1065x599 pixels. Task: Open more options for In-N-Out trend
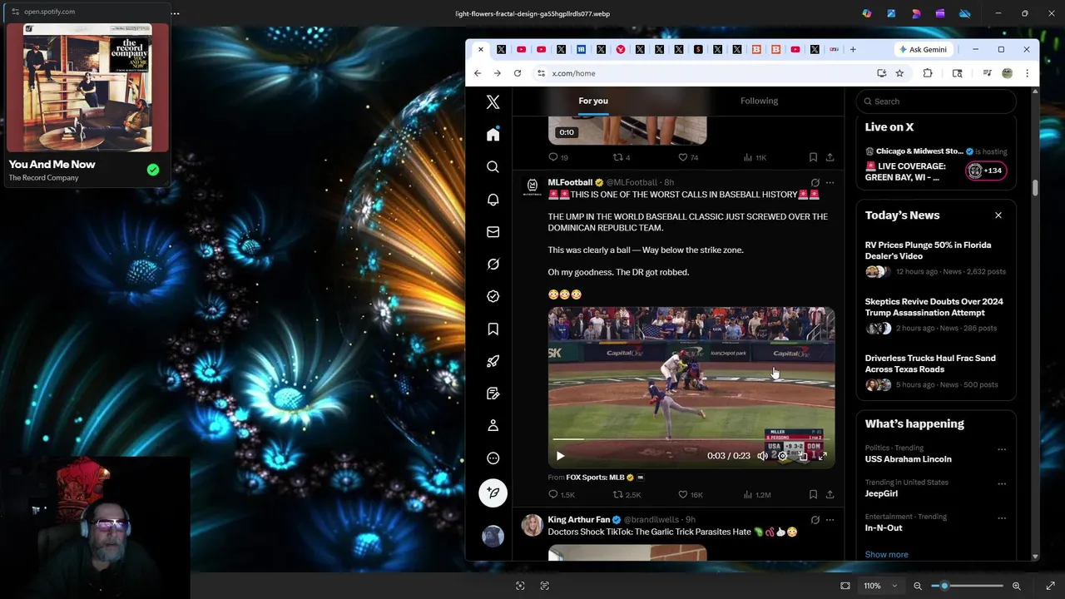[x=1002, y=517]
